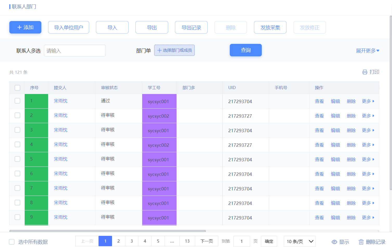This screenshot has height=247, width=392.
Task: Click the green cell of row 4
Action: [36, 145]
